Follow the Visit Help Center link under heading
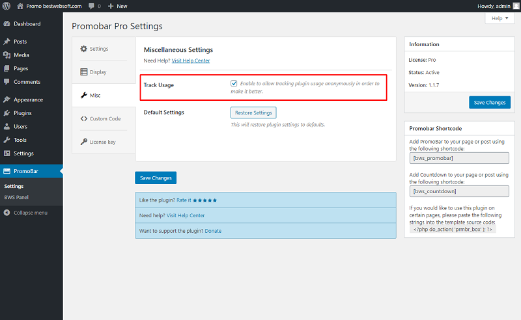 (x=191, y=60)
